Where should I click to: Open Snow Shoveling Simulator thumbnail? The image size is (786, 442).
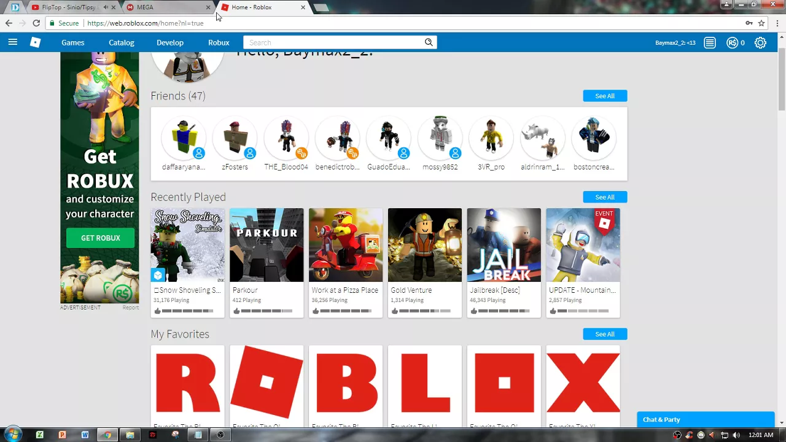tap(188, 245)
